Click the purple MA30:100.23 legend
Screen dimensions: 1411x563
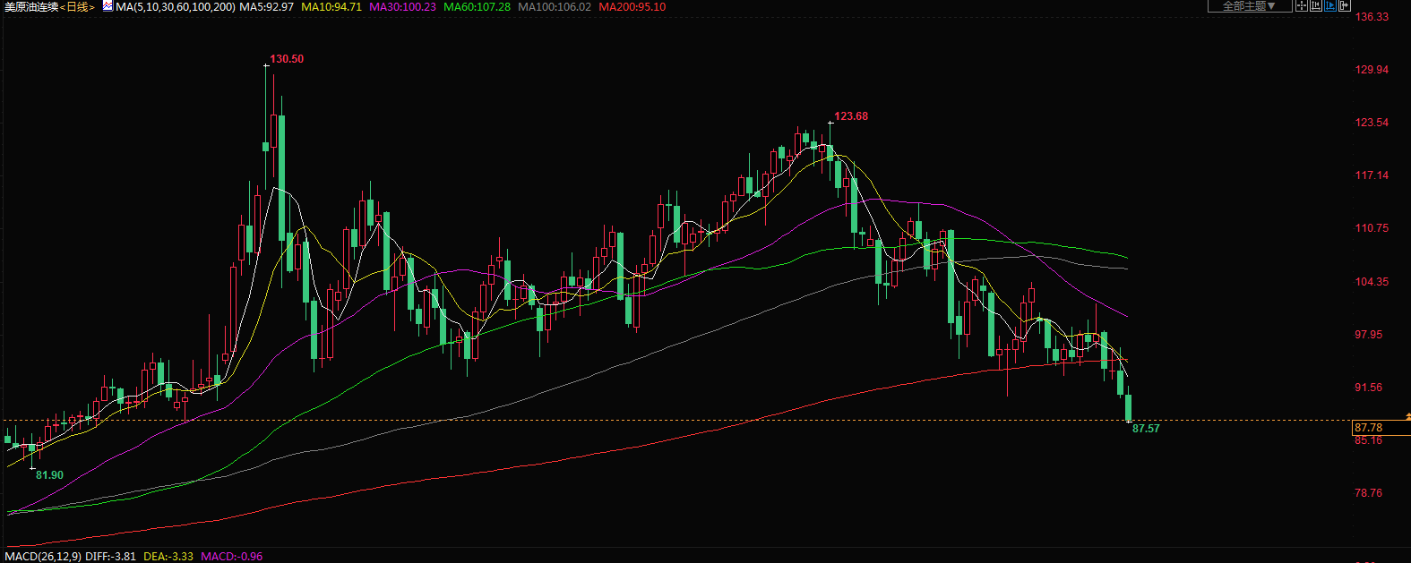(402, 7)
